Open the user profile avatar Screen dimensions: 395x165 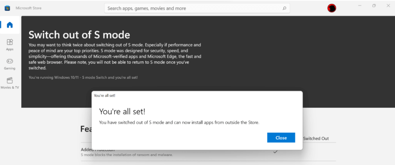tap(331, 8)
